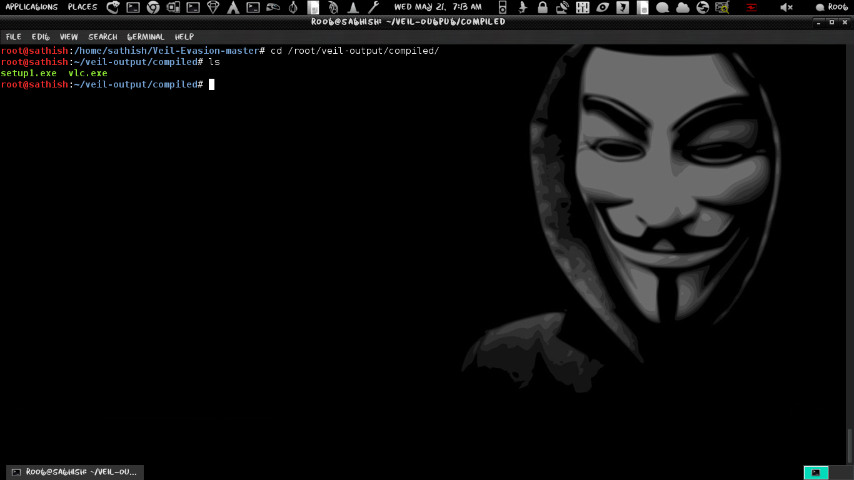Open the File menu in terminal
The width and height of the screenshot is (854, 480).
click(x=13, y=37)
